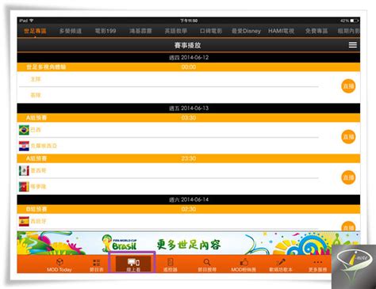This screenshot has width=376, height=289.
Task: Tap 直播 for Brazil vs Croatia match
Action: click(348, 137)
